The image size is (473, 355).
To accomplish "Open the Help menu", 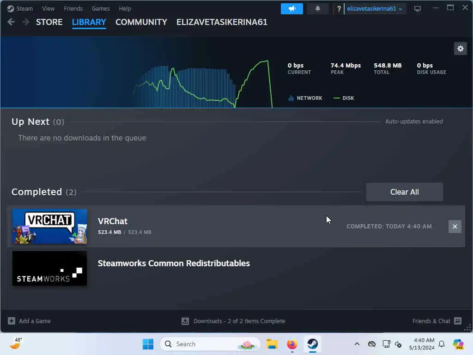I will tap(125, 9).
